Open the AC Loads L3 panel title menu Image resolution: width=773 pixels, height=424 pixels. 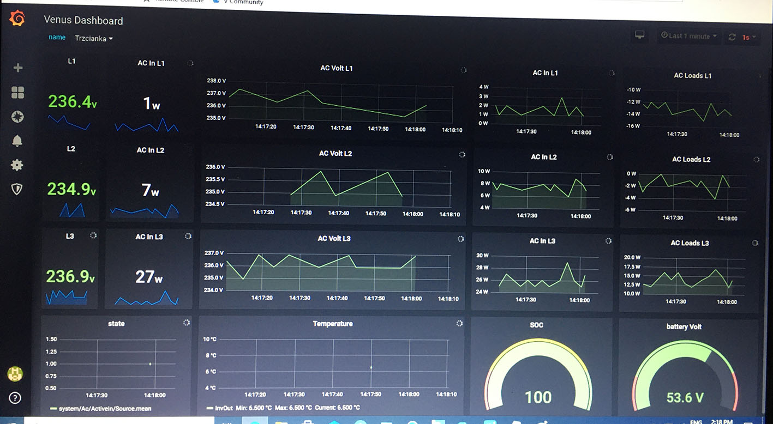pyautogui.click(x=690, y=243)
